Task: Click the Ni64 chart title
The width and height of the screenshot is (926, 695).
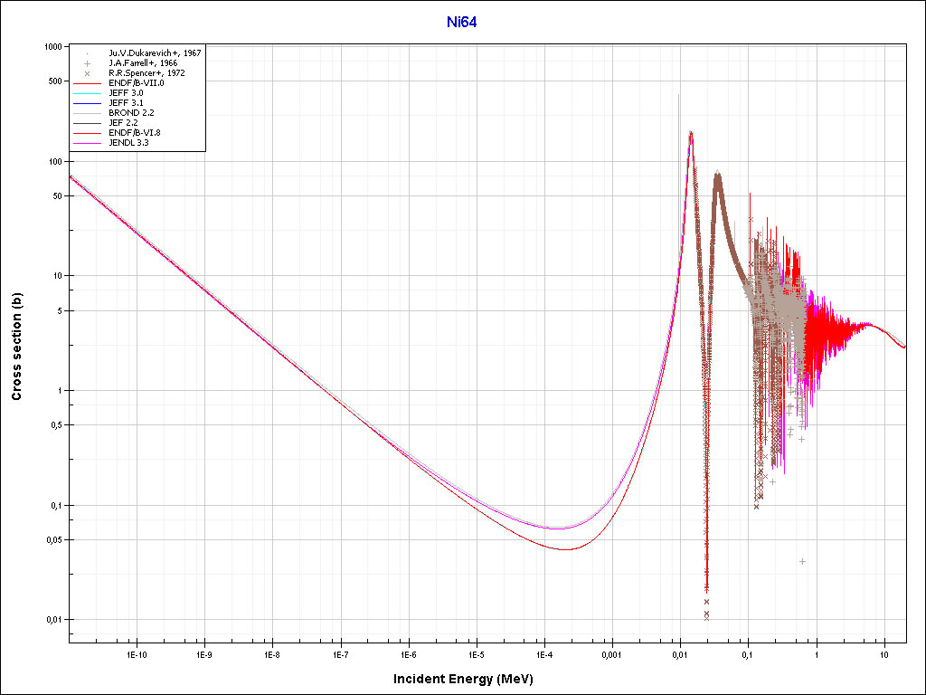Action: point(462,22)
